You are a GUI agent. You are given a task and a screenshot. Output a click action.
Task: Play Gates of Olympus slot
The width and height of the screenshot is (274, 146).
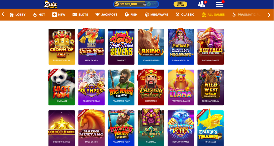pyautogui.click(x=92, y=87)
